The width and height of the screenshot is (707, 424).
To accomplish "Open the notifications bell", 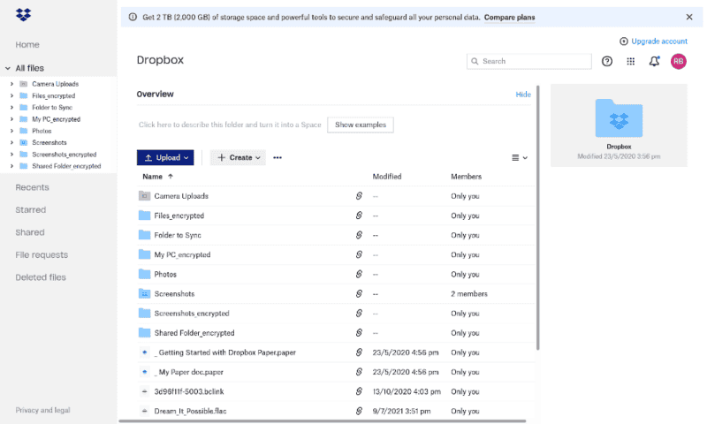I will pos(654,61).
